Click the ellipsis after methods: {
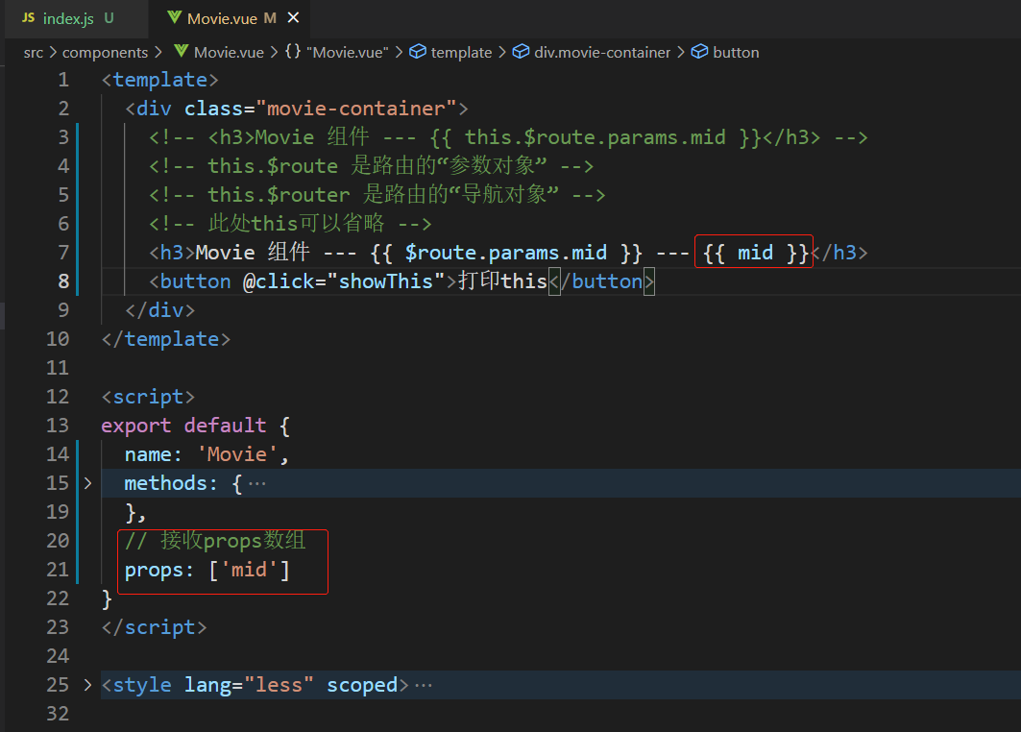This screenshot has height=732, width=1021. pos(257,484)
